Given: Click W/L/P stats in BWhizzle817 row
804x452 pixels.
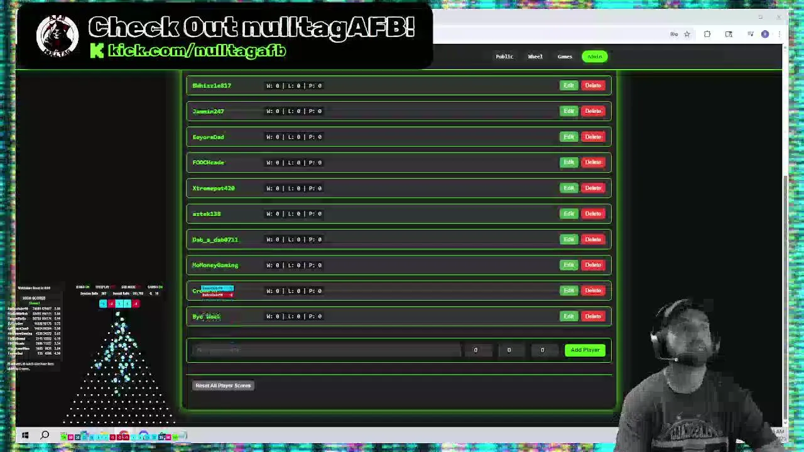Looking at the screenshot, I should tap(294, 85).
